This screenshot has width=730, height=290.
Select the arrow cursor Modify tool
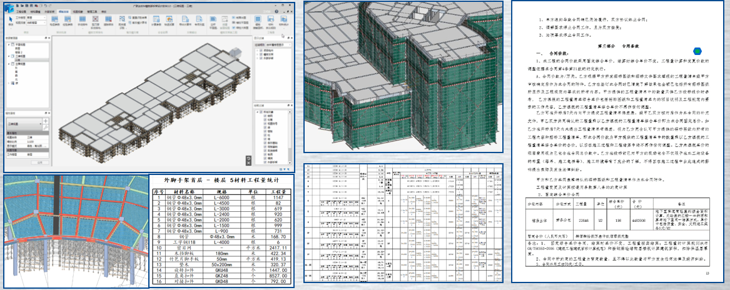(x=11, y=18)
